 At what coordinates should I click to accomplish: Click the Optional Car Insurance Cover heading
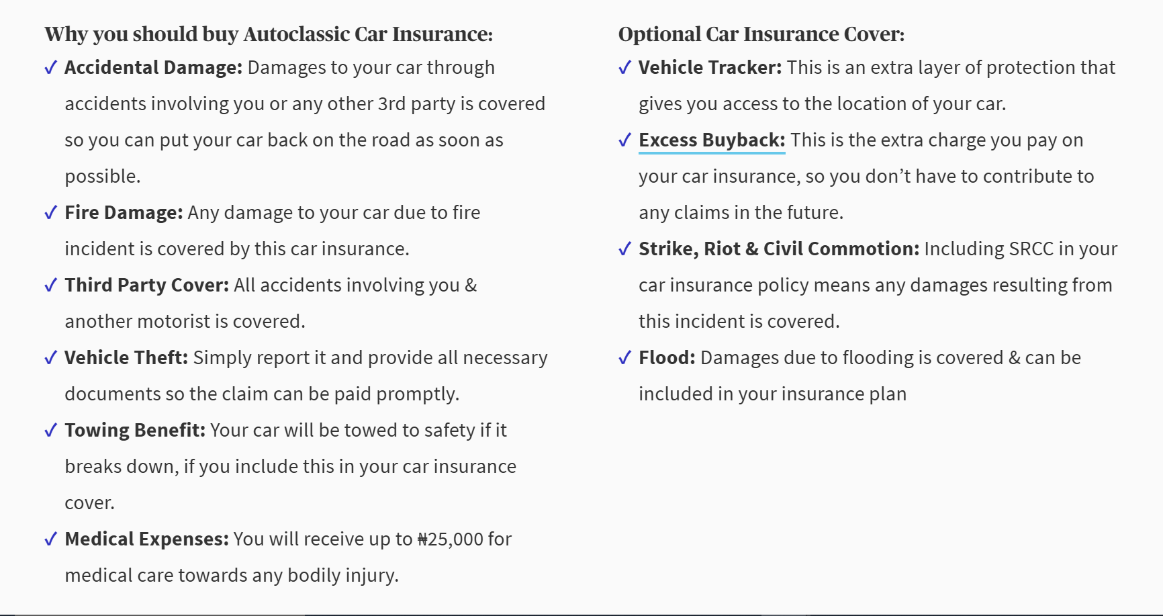point(761,34)
